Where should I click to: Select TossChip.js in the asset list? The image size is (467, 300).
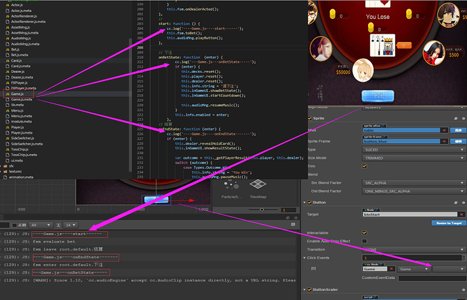coord(20,149)
